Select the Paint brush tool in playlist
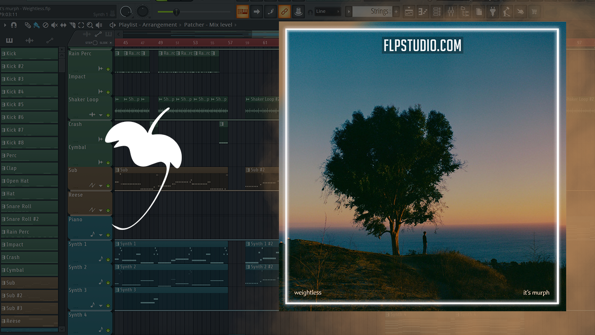Image resolution: width=595 pixels, height=335 pixels. (x=36, y=25)
